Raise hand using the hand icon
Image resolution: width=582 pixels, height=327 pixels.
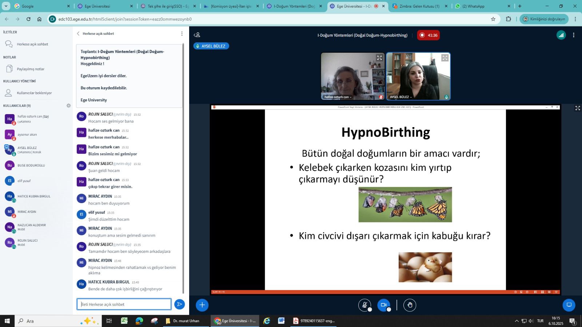tap(410, 305)
